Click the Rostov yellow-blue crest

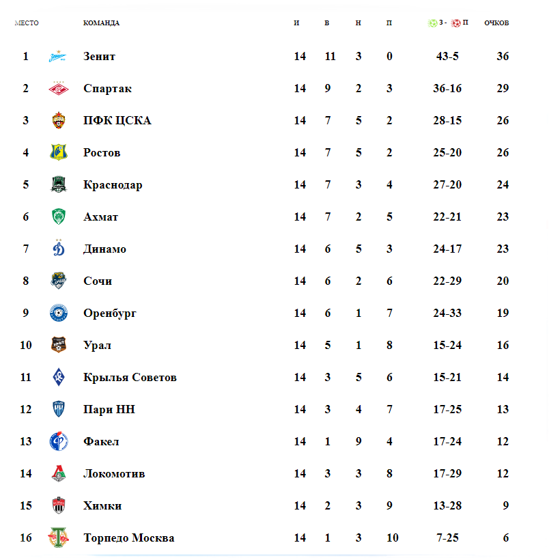point(58,152)
